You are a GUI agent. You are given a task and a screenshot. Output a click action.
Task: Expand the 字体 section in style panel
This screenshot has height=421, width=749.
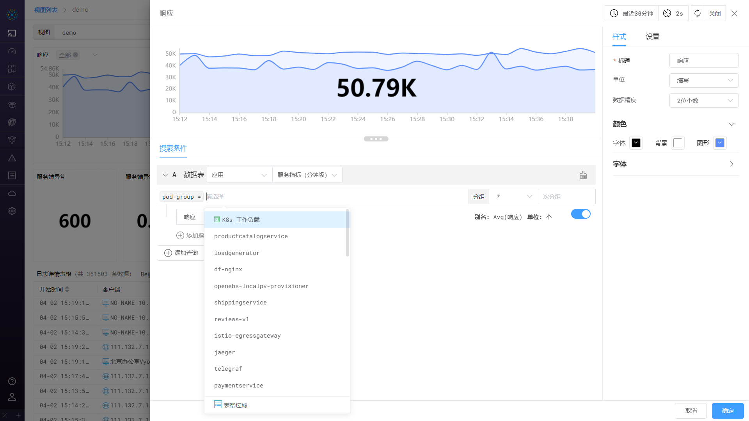(x=731, y=164)
